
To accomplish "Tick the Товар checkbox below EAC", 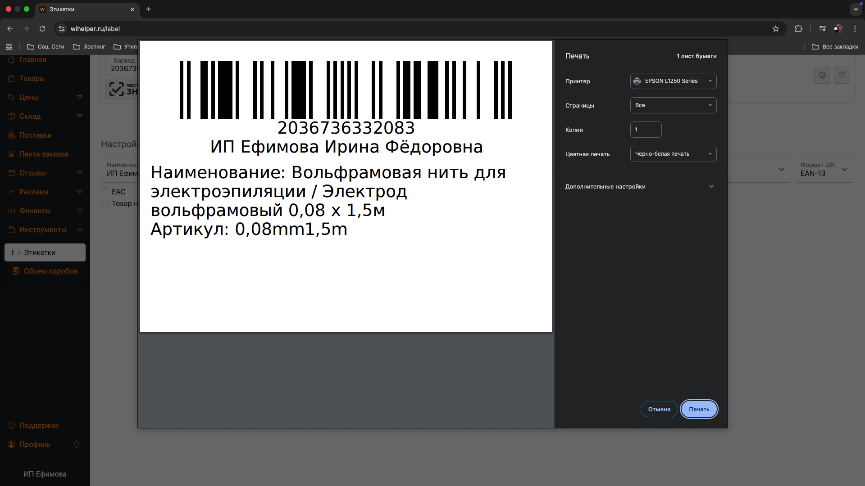I will click(x=105, y=203).
